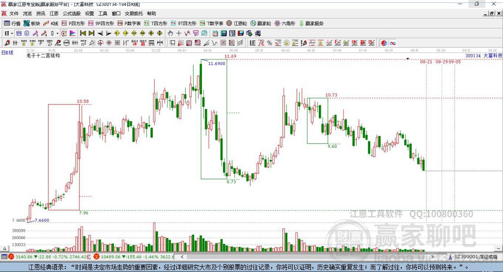Click the SZ399001 深证成指 status entry
The height and width of the screenshot is (272, 503).
click(x=474, y=257)
